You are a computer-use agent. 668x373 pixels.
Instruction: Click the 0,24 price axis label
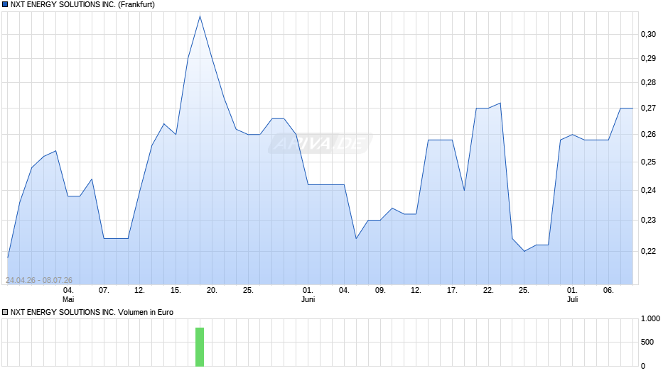(x=648, y=190)
